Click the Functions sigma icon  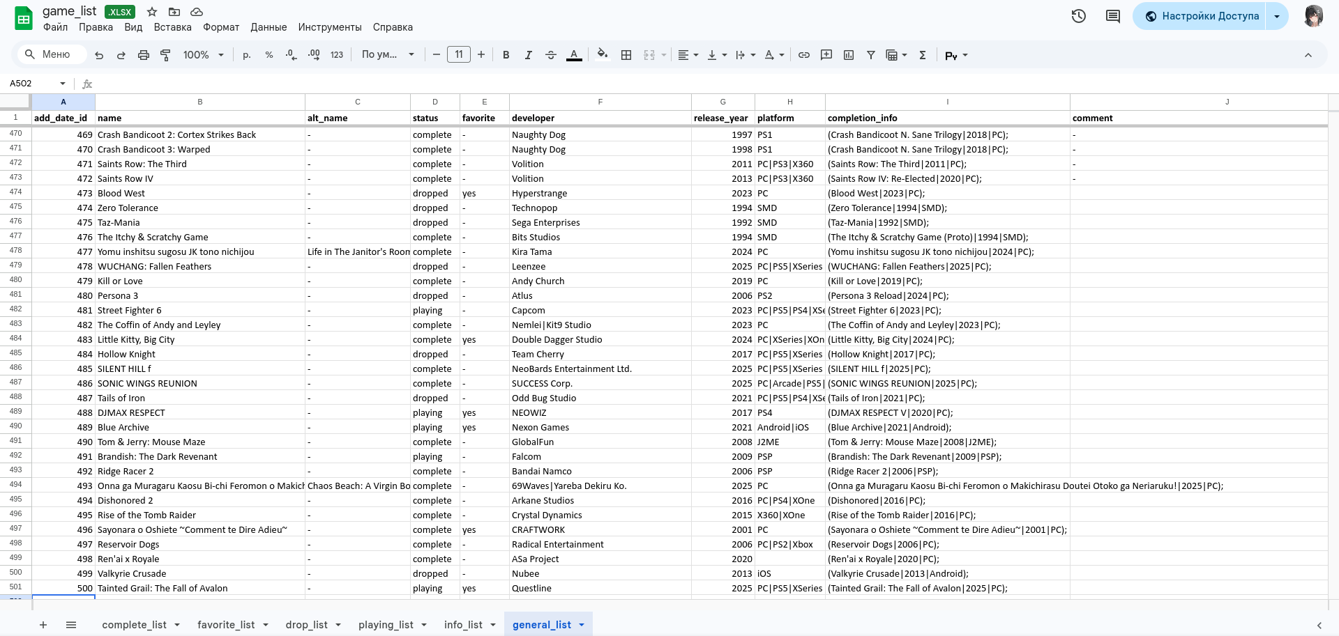tap(922, 55)
